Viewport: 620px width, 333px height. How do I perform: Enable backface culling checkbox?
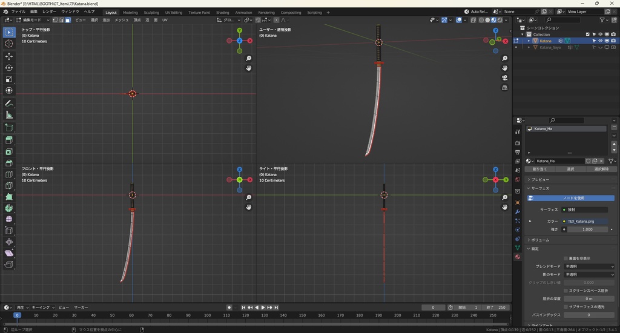[566, 259]
